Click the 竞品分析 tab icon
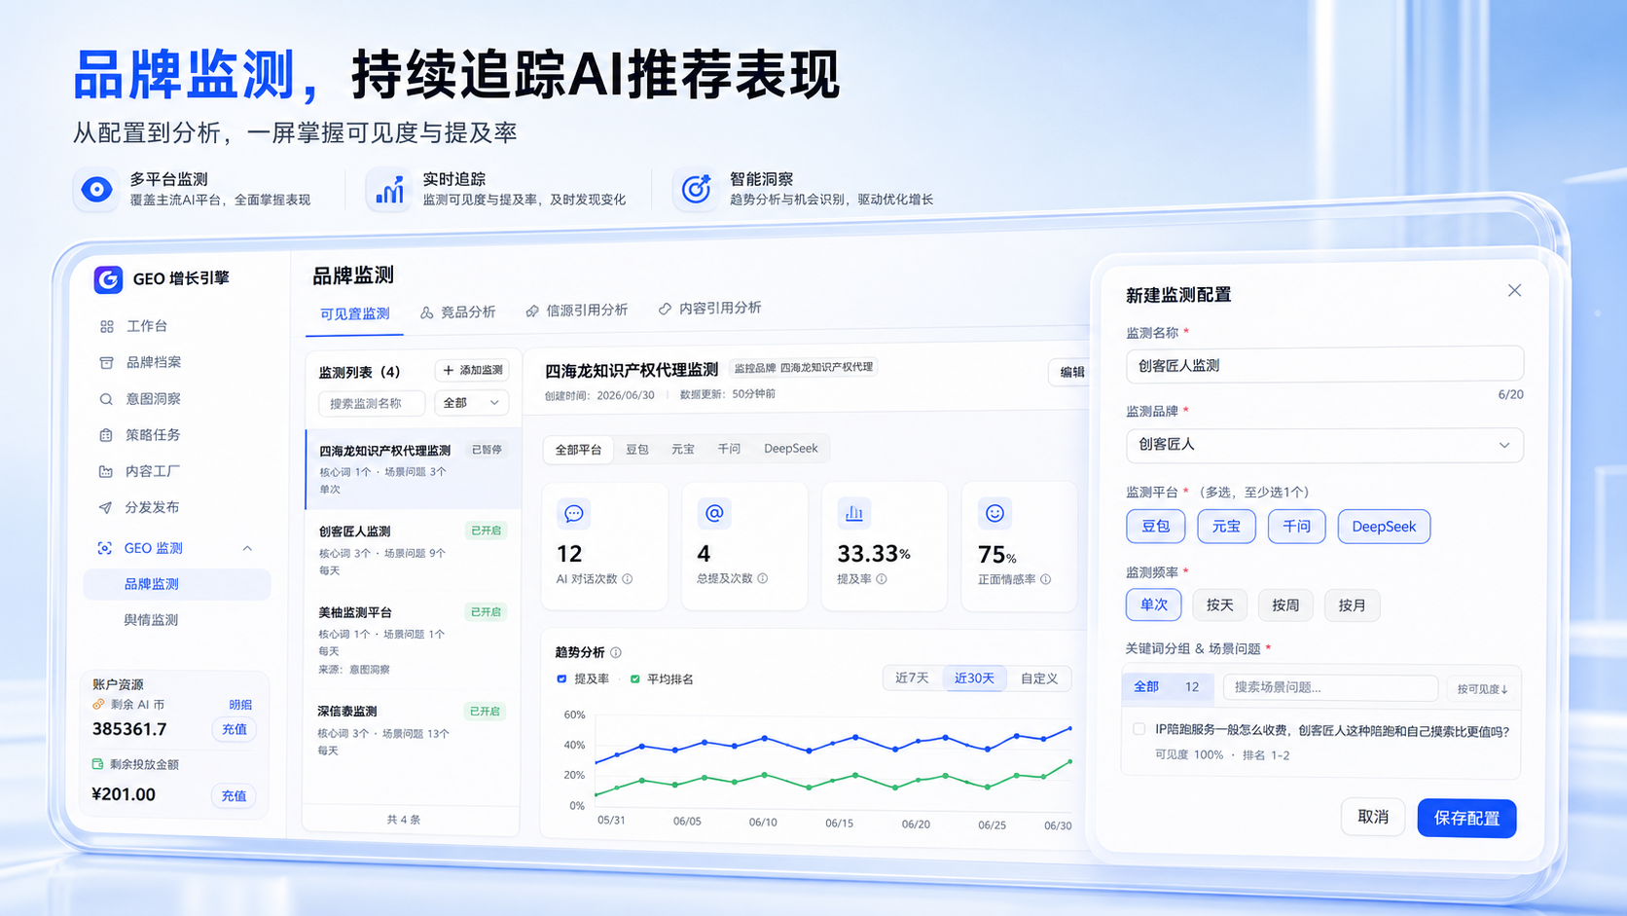 coord(426,312)
